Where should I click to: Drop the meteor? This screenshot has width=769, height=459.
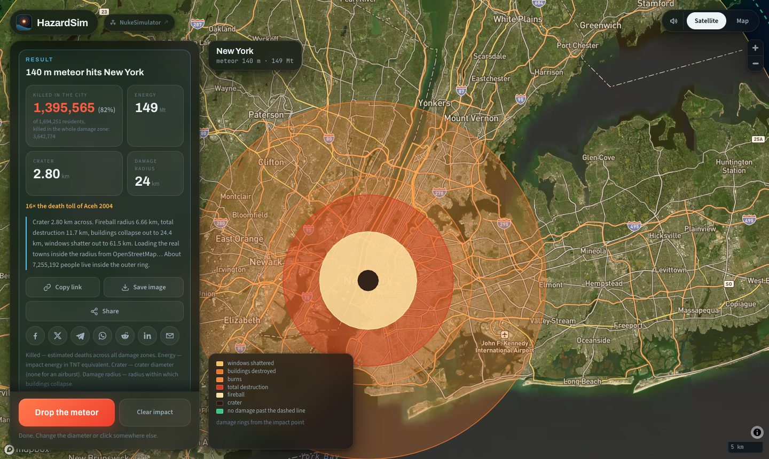(x=67, y=413)
